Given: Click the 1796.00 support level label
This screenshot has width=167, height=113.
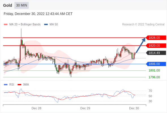Looking at the screenshot, I should coord(154,77).
